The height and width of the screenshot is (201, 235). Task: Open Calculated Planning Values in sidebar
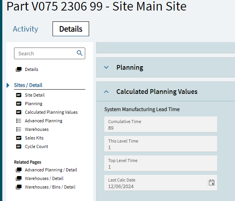click(x=51, y=112)
